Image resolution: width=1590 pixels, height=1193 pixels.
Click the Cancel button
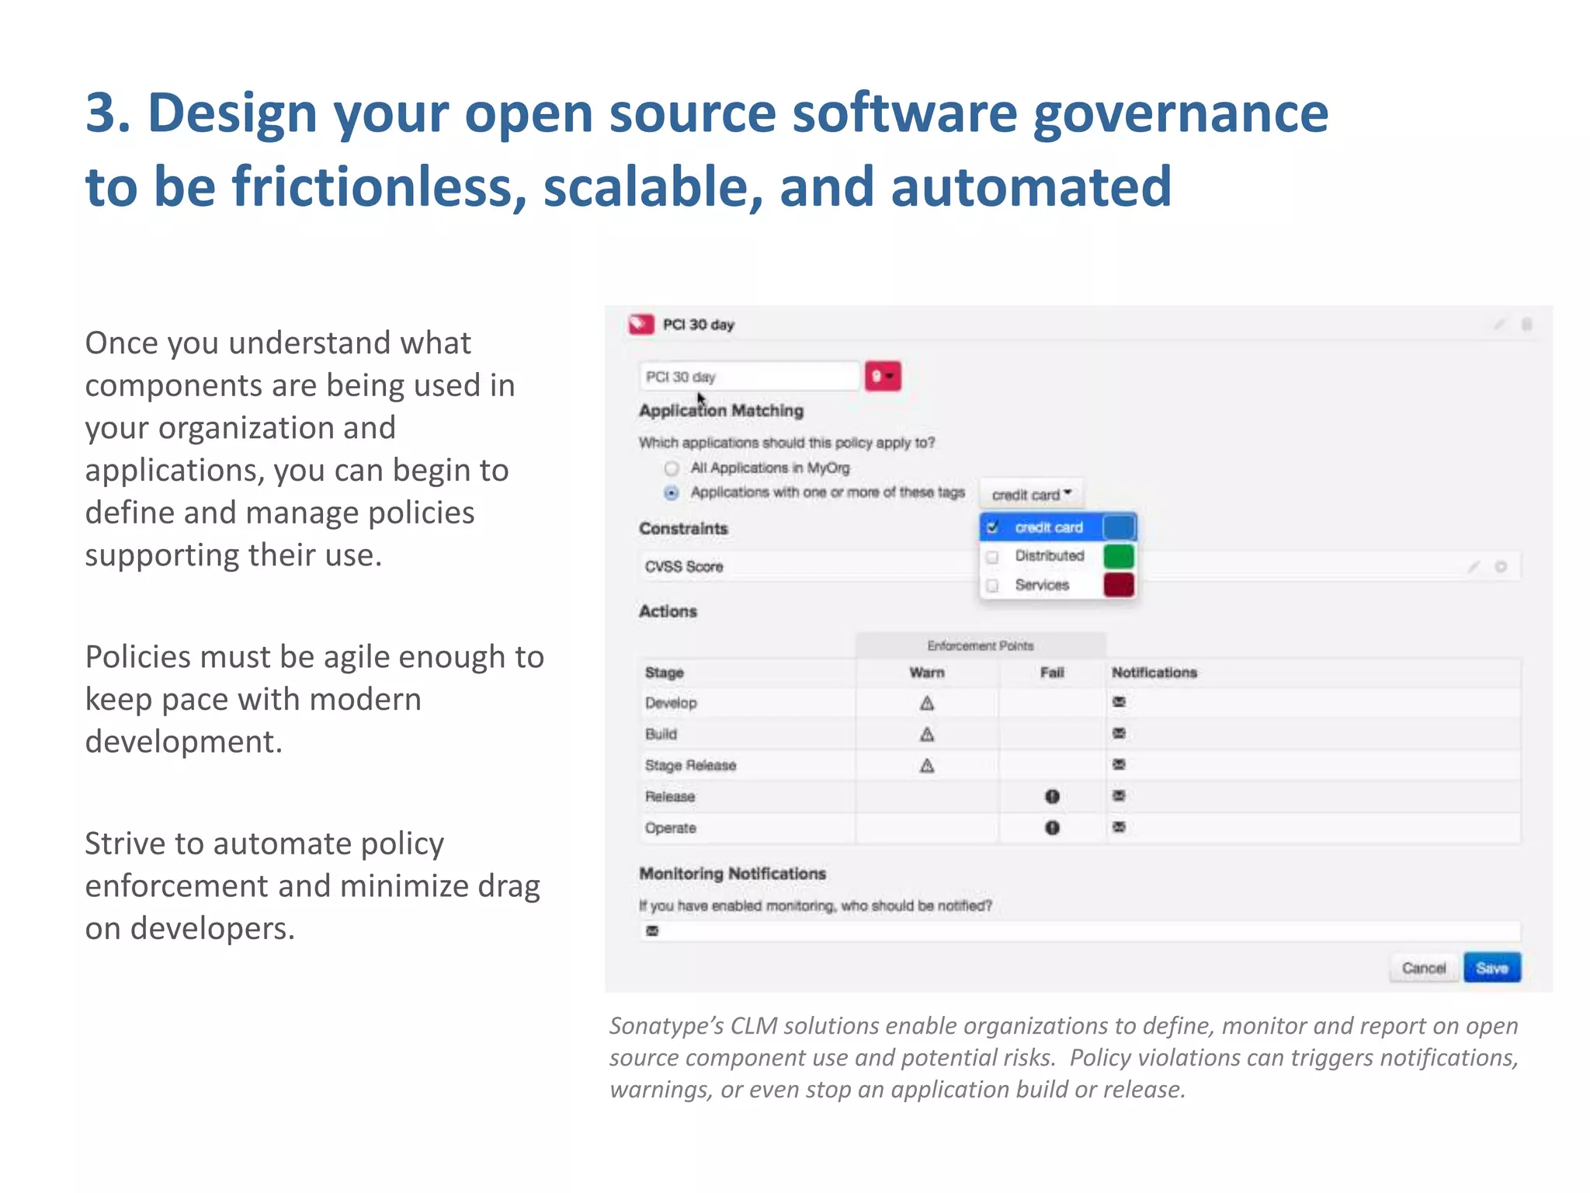click(1424, 969)
